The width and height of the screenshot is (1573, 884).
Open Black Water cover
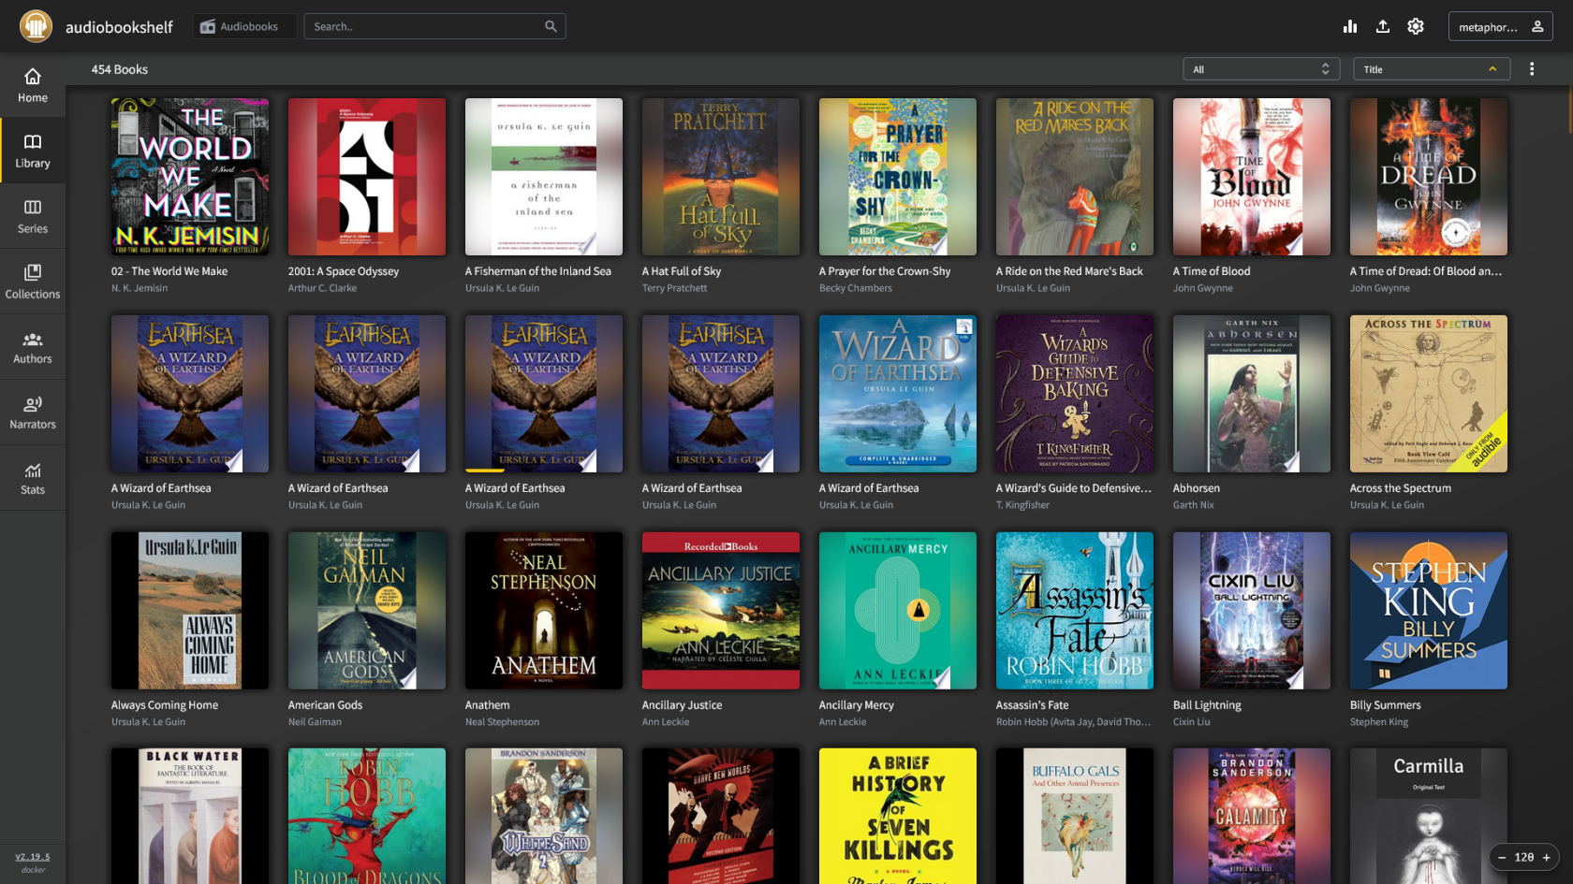pyautogui.click(x=190, y=816)
